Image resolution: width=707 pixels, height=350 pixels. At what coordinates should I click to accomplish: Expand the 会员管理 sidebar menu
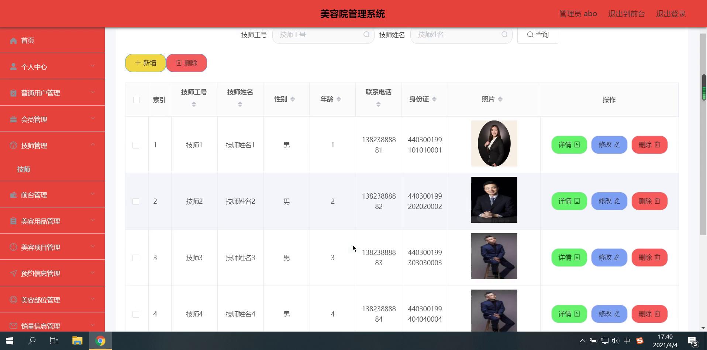point(52,119)
